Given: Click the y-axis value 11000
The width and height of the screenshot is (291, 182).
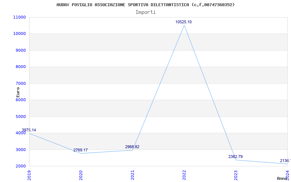Looking at the screenshot, I should (19, 17).
